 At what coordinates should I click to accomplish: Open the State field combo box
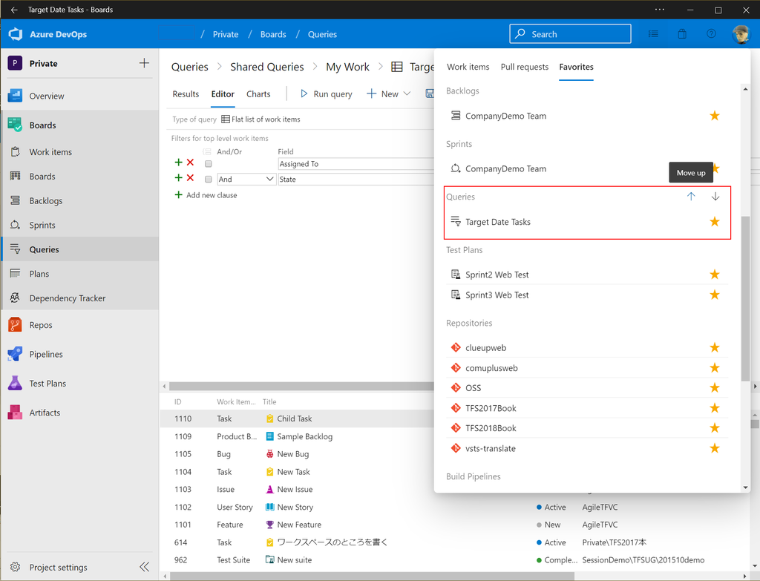356,180
